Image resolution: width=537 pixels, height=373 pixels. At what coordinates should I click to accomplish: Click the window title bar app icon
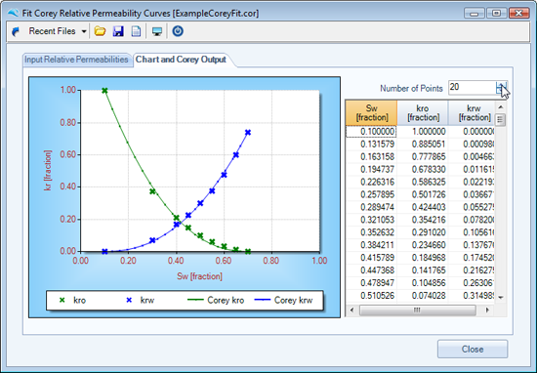[x=14, y=14]
